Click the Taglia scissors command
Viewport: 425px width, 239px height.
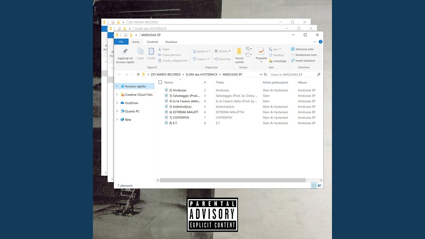tap(164, 49)
